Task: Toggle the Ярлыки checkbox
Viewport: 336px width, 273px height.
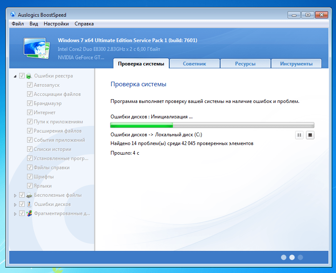Action: [30, 186]
